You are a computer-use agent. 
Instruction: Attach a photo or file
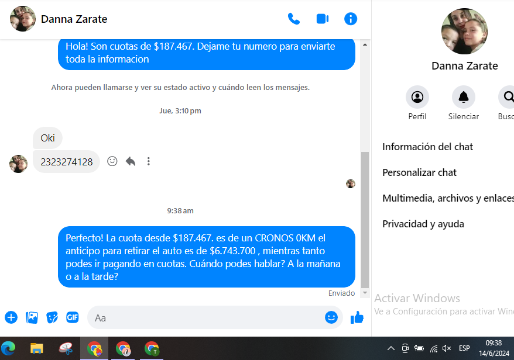tap(32, 317)
